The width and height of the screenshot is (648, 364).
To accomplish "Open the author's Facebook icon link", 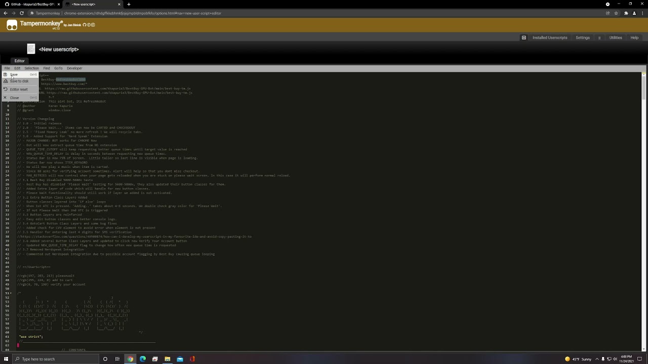I will tap(89, 25).
